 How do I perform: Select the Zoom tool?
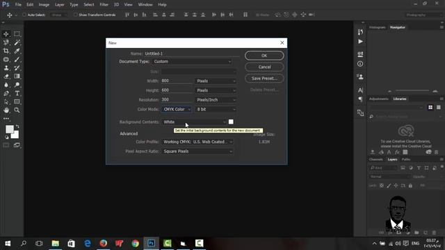click(17, 110)
